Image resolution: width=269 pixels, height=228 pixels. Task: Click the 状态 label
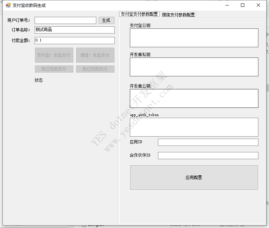[x=39, y=80]
